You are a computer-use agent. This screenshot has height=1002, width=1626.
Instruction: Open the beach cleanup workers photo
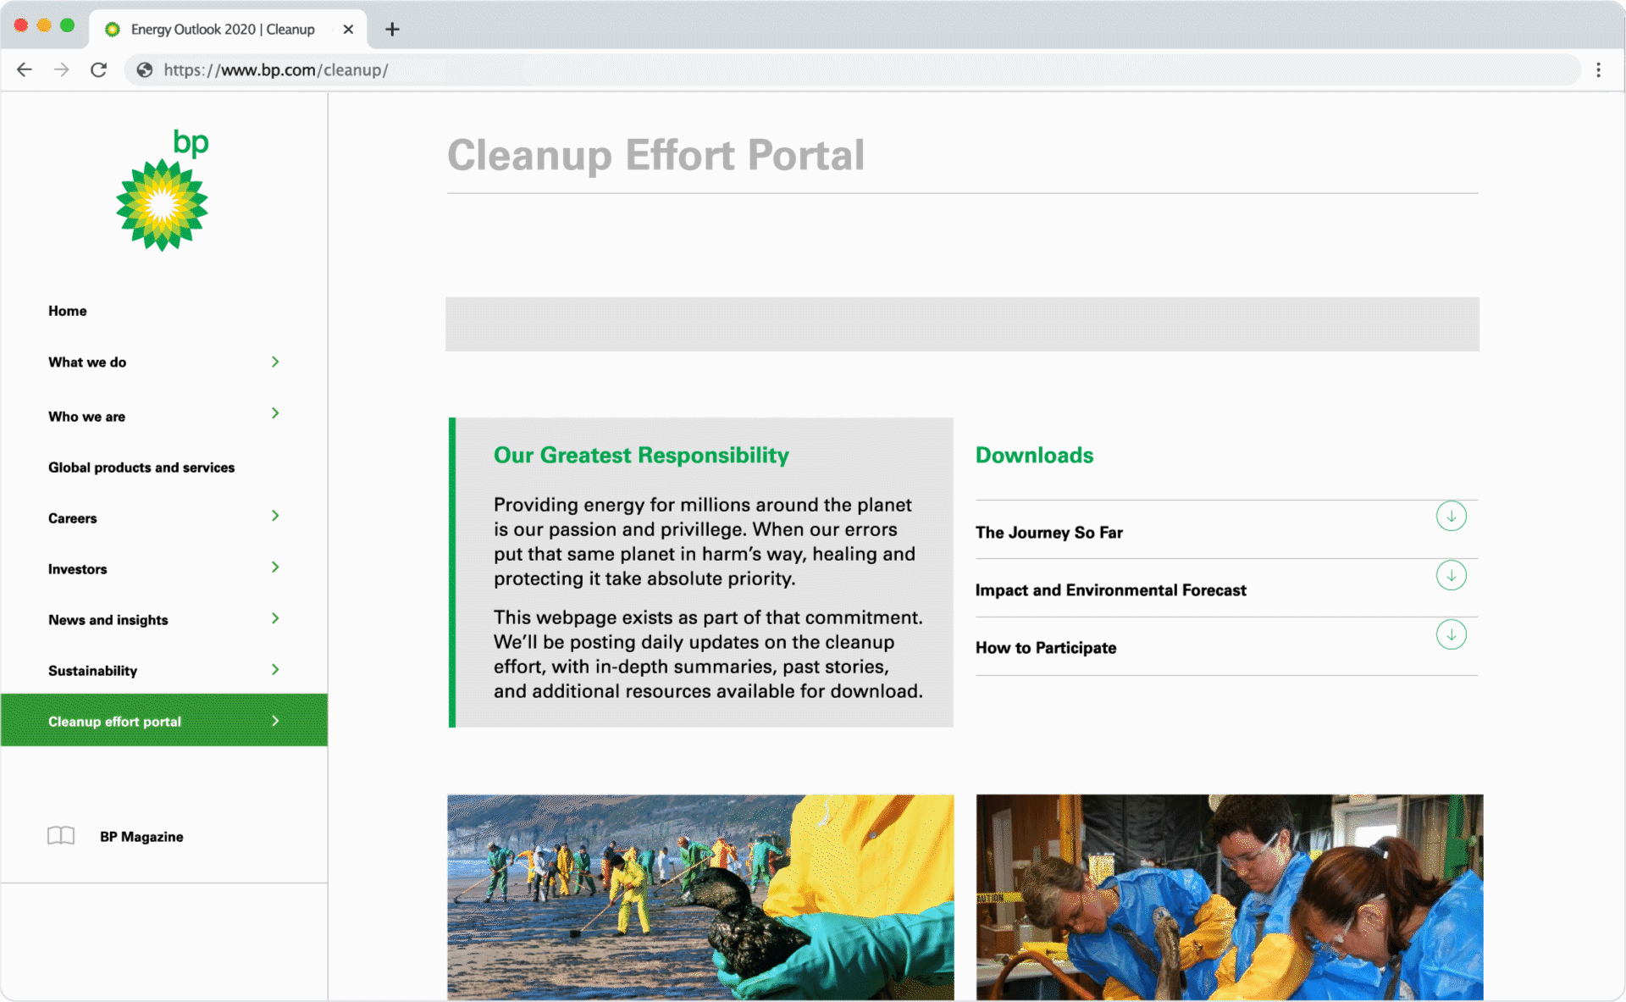pos(700,897)
